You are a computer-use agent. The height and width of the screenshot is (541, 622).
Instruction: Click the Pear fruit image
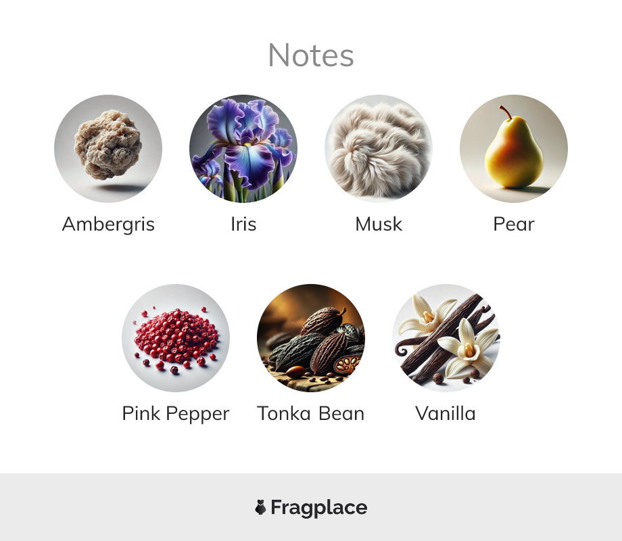click(514, 149)
